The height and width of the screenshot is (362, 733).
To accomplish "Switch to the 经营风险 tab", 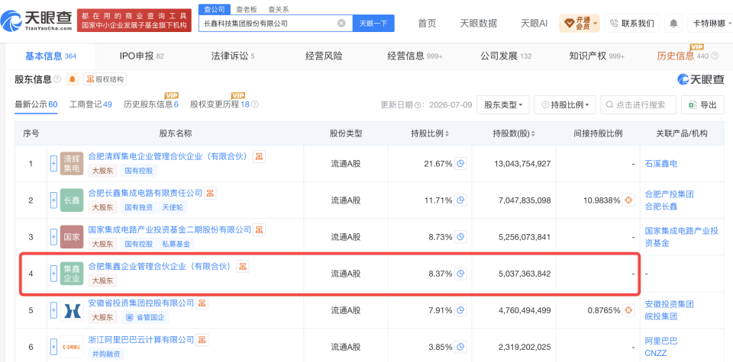I will tap(324, 56).
